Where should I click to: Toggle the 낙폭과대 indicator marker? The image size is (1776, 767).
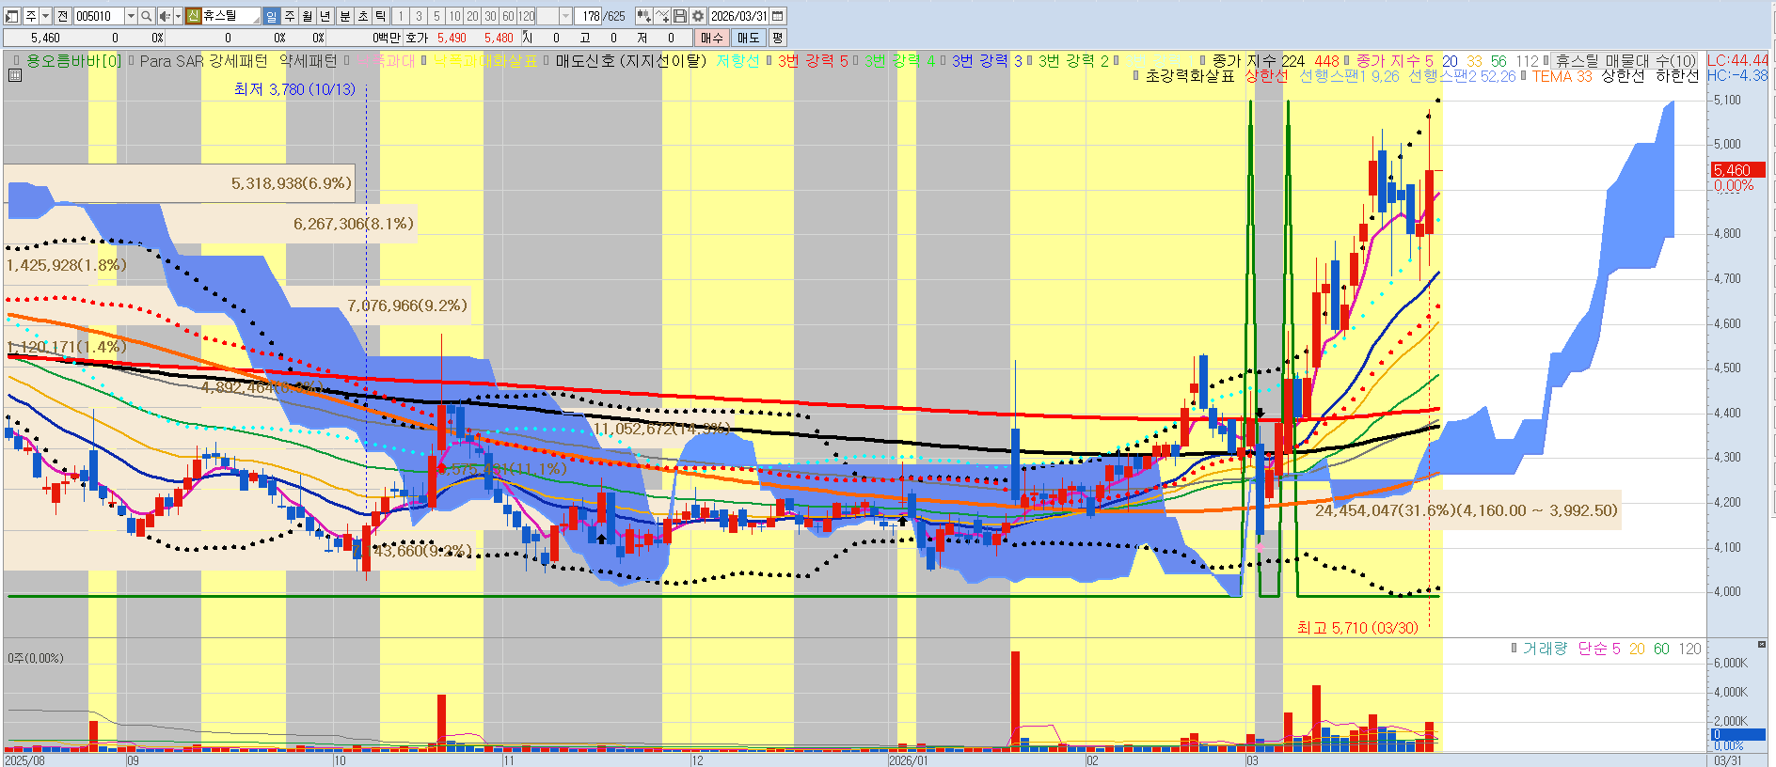(x=348, y=60)
